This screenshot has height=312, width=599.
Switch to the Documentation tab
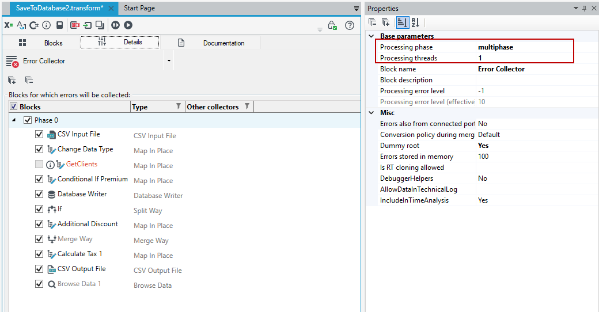210,43
